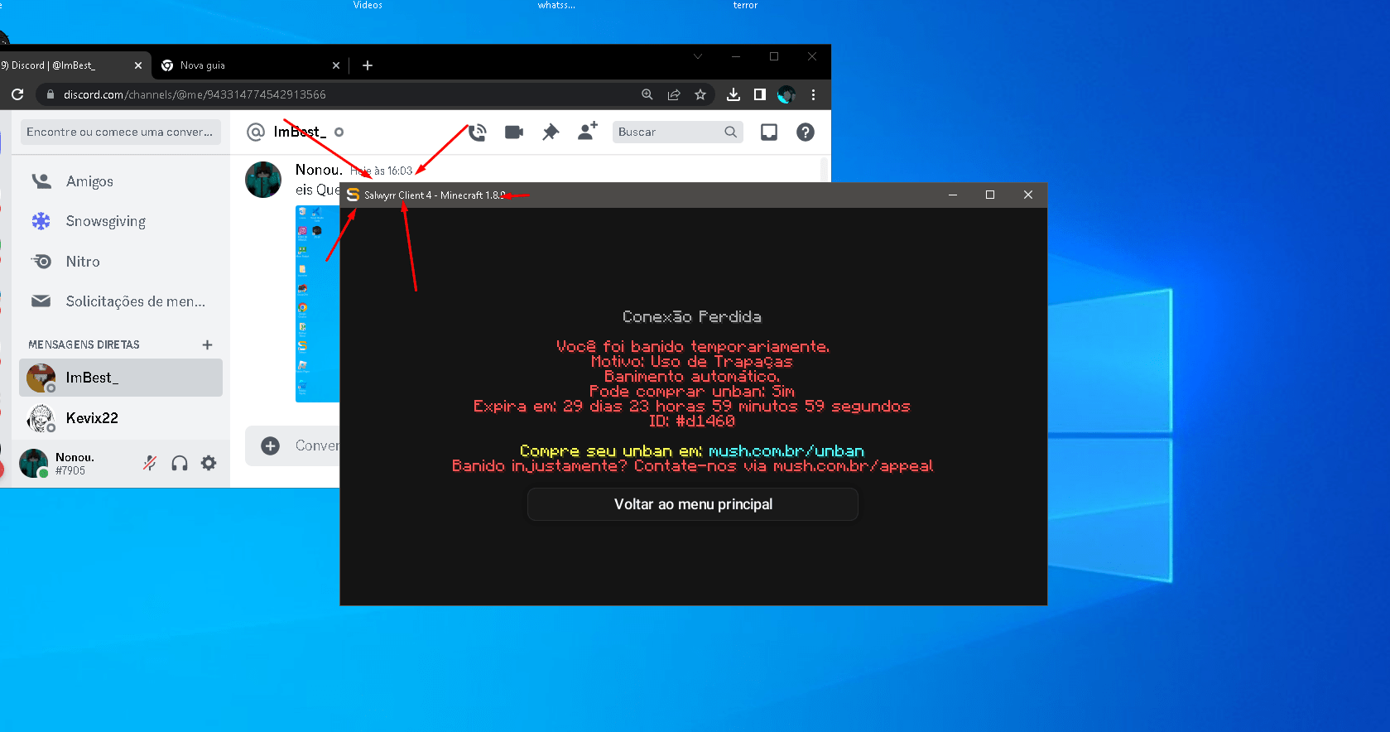Click the Salwyrr Client window icon

pyautogui.click(x=353, y=195)
